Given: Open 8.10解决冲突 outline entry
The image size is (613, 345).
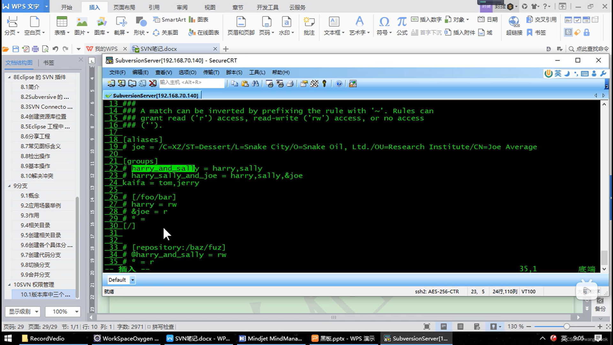Looking at the screenshot, I should [x=37, y=176].
